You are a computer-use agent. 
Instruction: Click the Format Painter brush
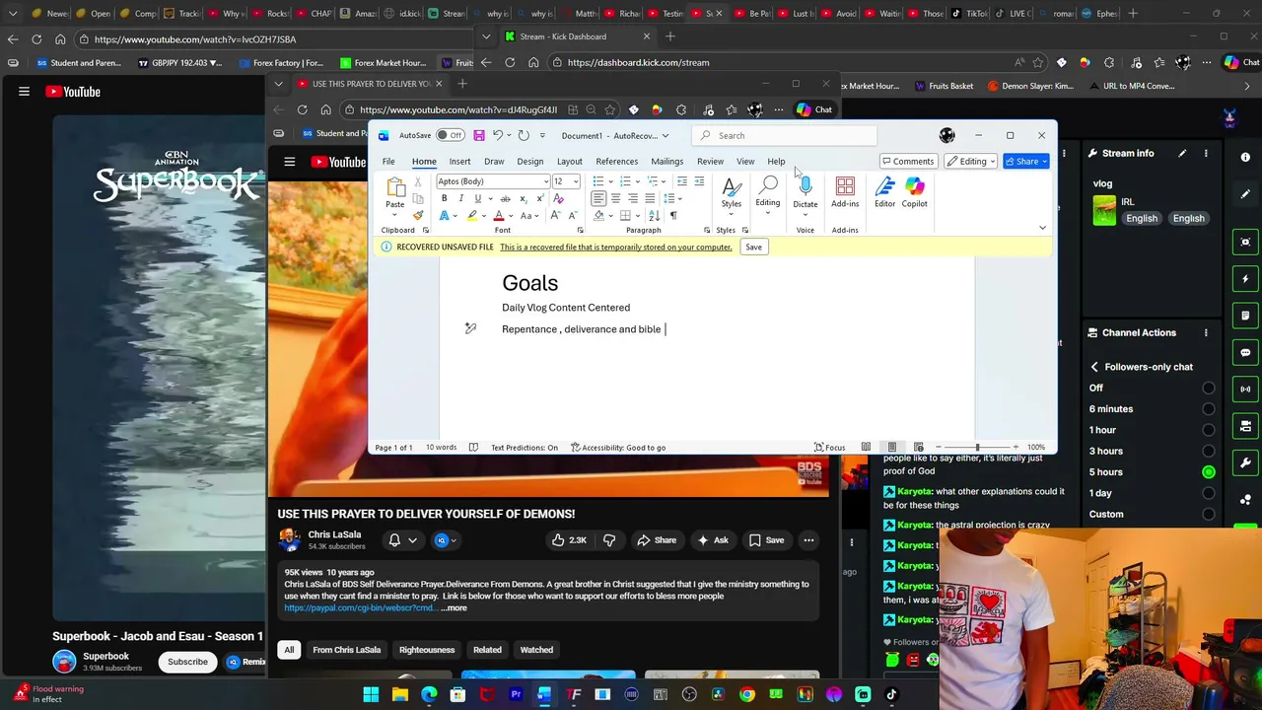point(418,215)
